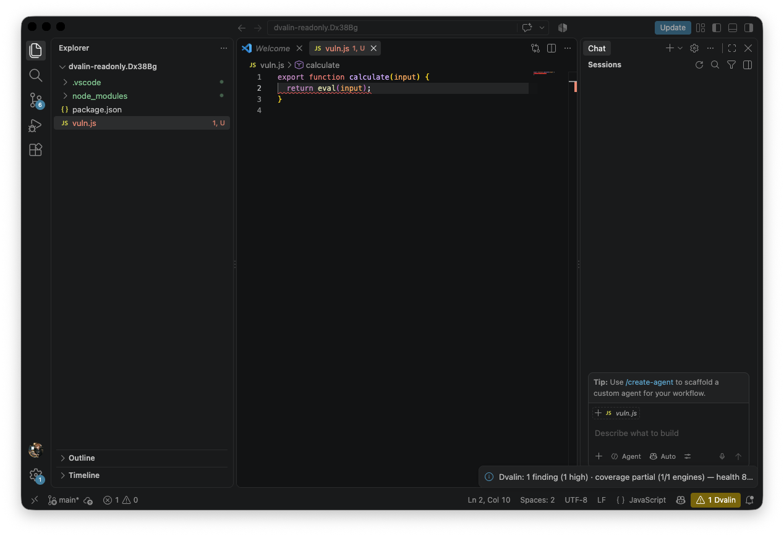
Task: Configure chat tools with sliders icon
Action: (x=688, y=456)
